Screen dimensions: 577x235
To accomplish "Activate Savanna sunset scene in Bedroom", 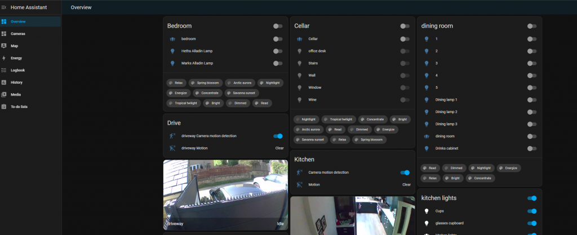I will pos(242,93).
